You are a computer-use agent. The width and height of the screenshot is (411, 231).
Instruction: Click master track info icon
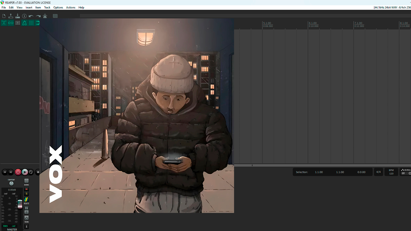[x=26, y=226]
